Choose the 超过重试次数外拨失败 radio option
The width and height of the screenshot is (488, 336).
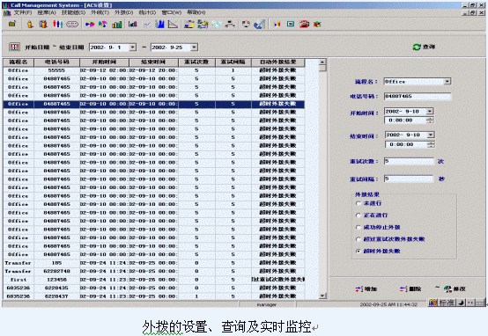[359, 239]
